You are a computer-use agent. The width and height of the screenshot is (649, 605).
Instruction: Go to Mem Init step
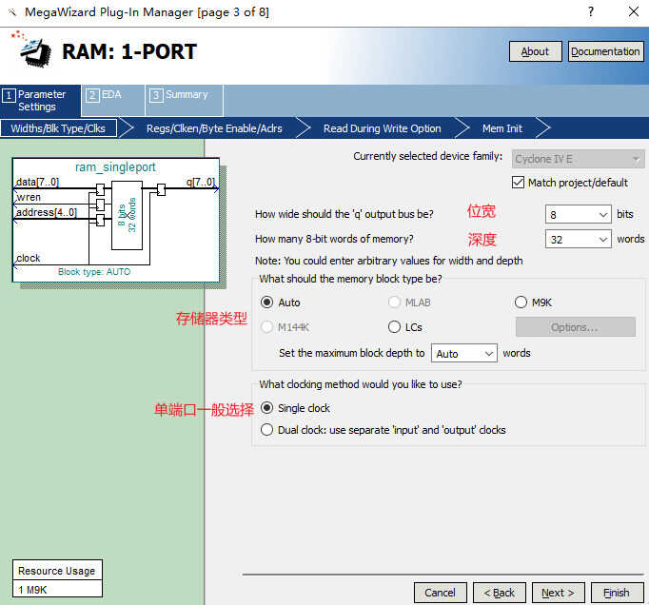point(502,128)
